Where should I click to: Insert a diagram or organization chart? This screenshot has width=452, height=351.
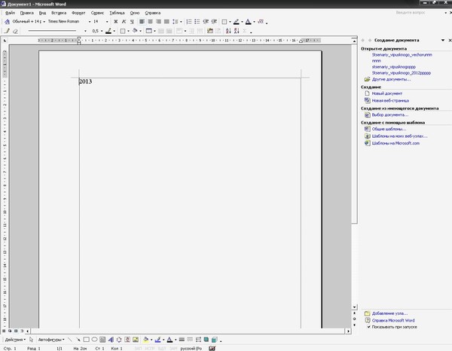click(x=119, y=340)
